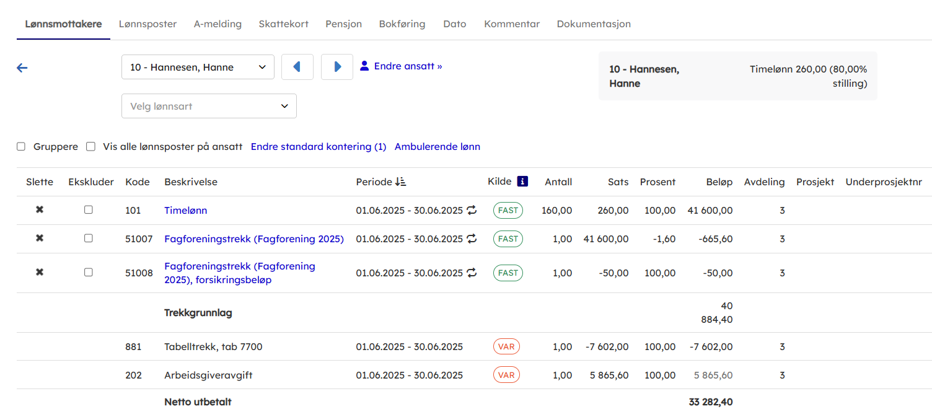Go to previous employee with left arrow
The image size is (932, 417).
(x=297, y=67)
